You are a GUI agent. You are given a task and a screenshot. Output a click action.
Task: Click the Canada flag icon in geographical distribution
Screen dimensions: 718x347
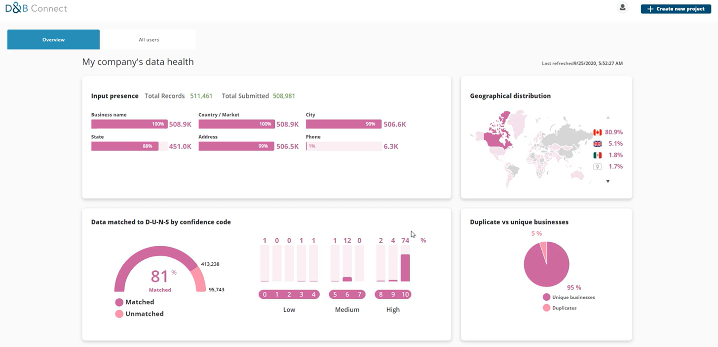click(597, 132)
